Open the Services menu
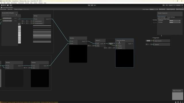The width and height of the screenshot is (184, 103). pos(27,3)
